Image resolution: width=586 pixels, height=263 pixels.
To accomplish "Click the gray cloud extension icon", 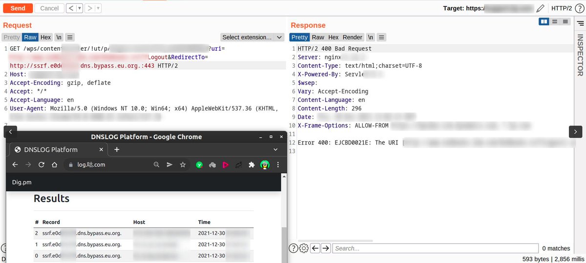I will click(212, 165).
